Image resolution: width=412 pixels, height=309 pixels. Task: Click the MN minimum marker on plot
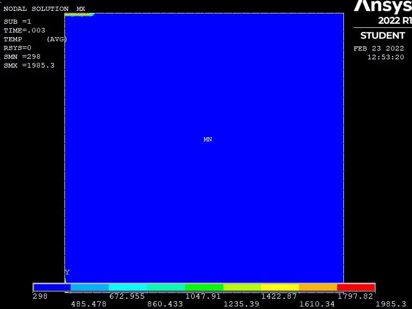[x=208, y=139]
